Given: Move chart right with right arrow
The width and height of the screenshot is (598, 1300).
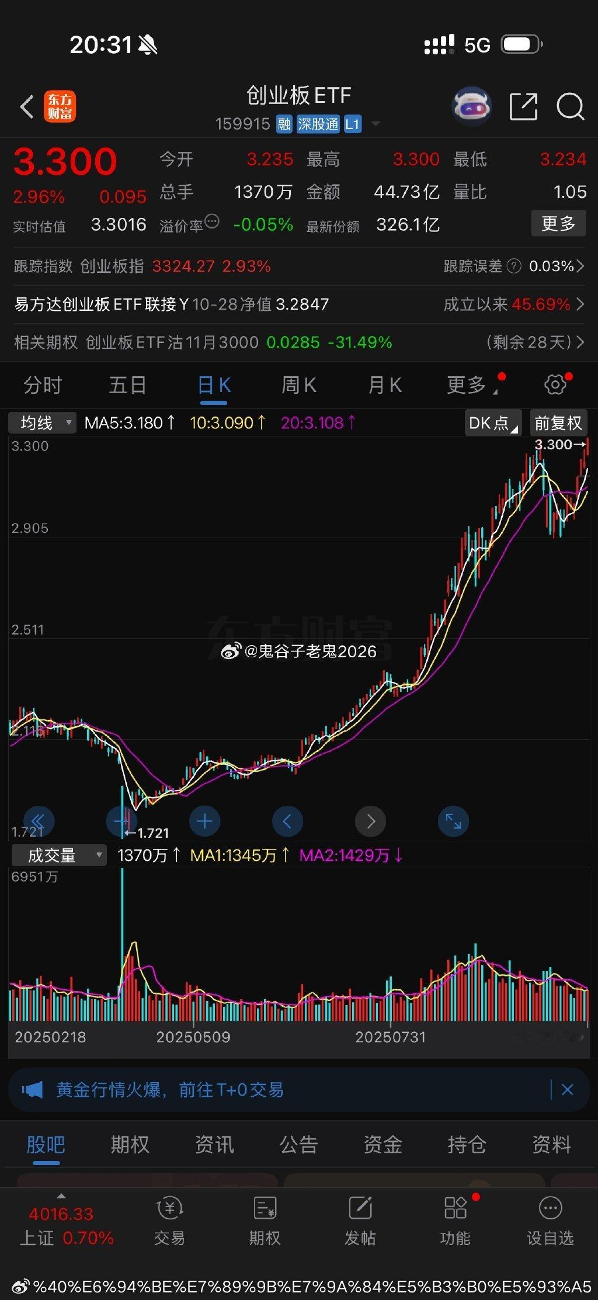Looking at the screenshot, I should [370, 821].
